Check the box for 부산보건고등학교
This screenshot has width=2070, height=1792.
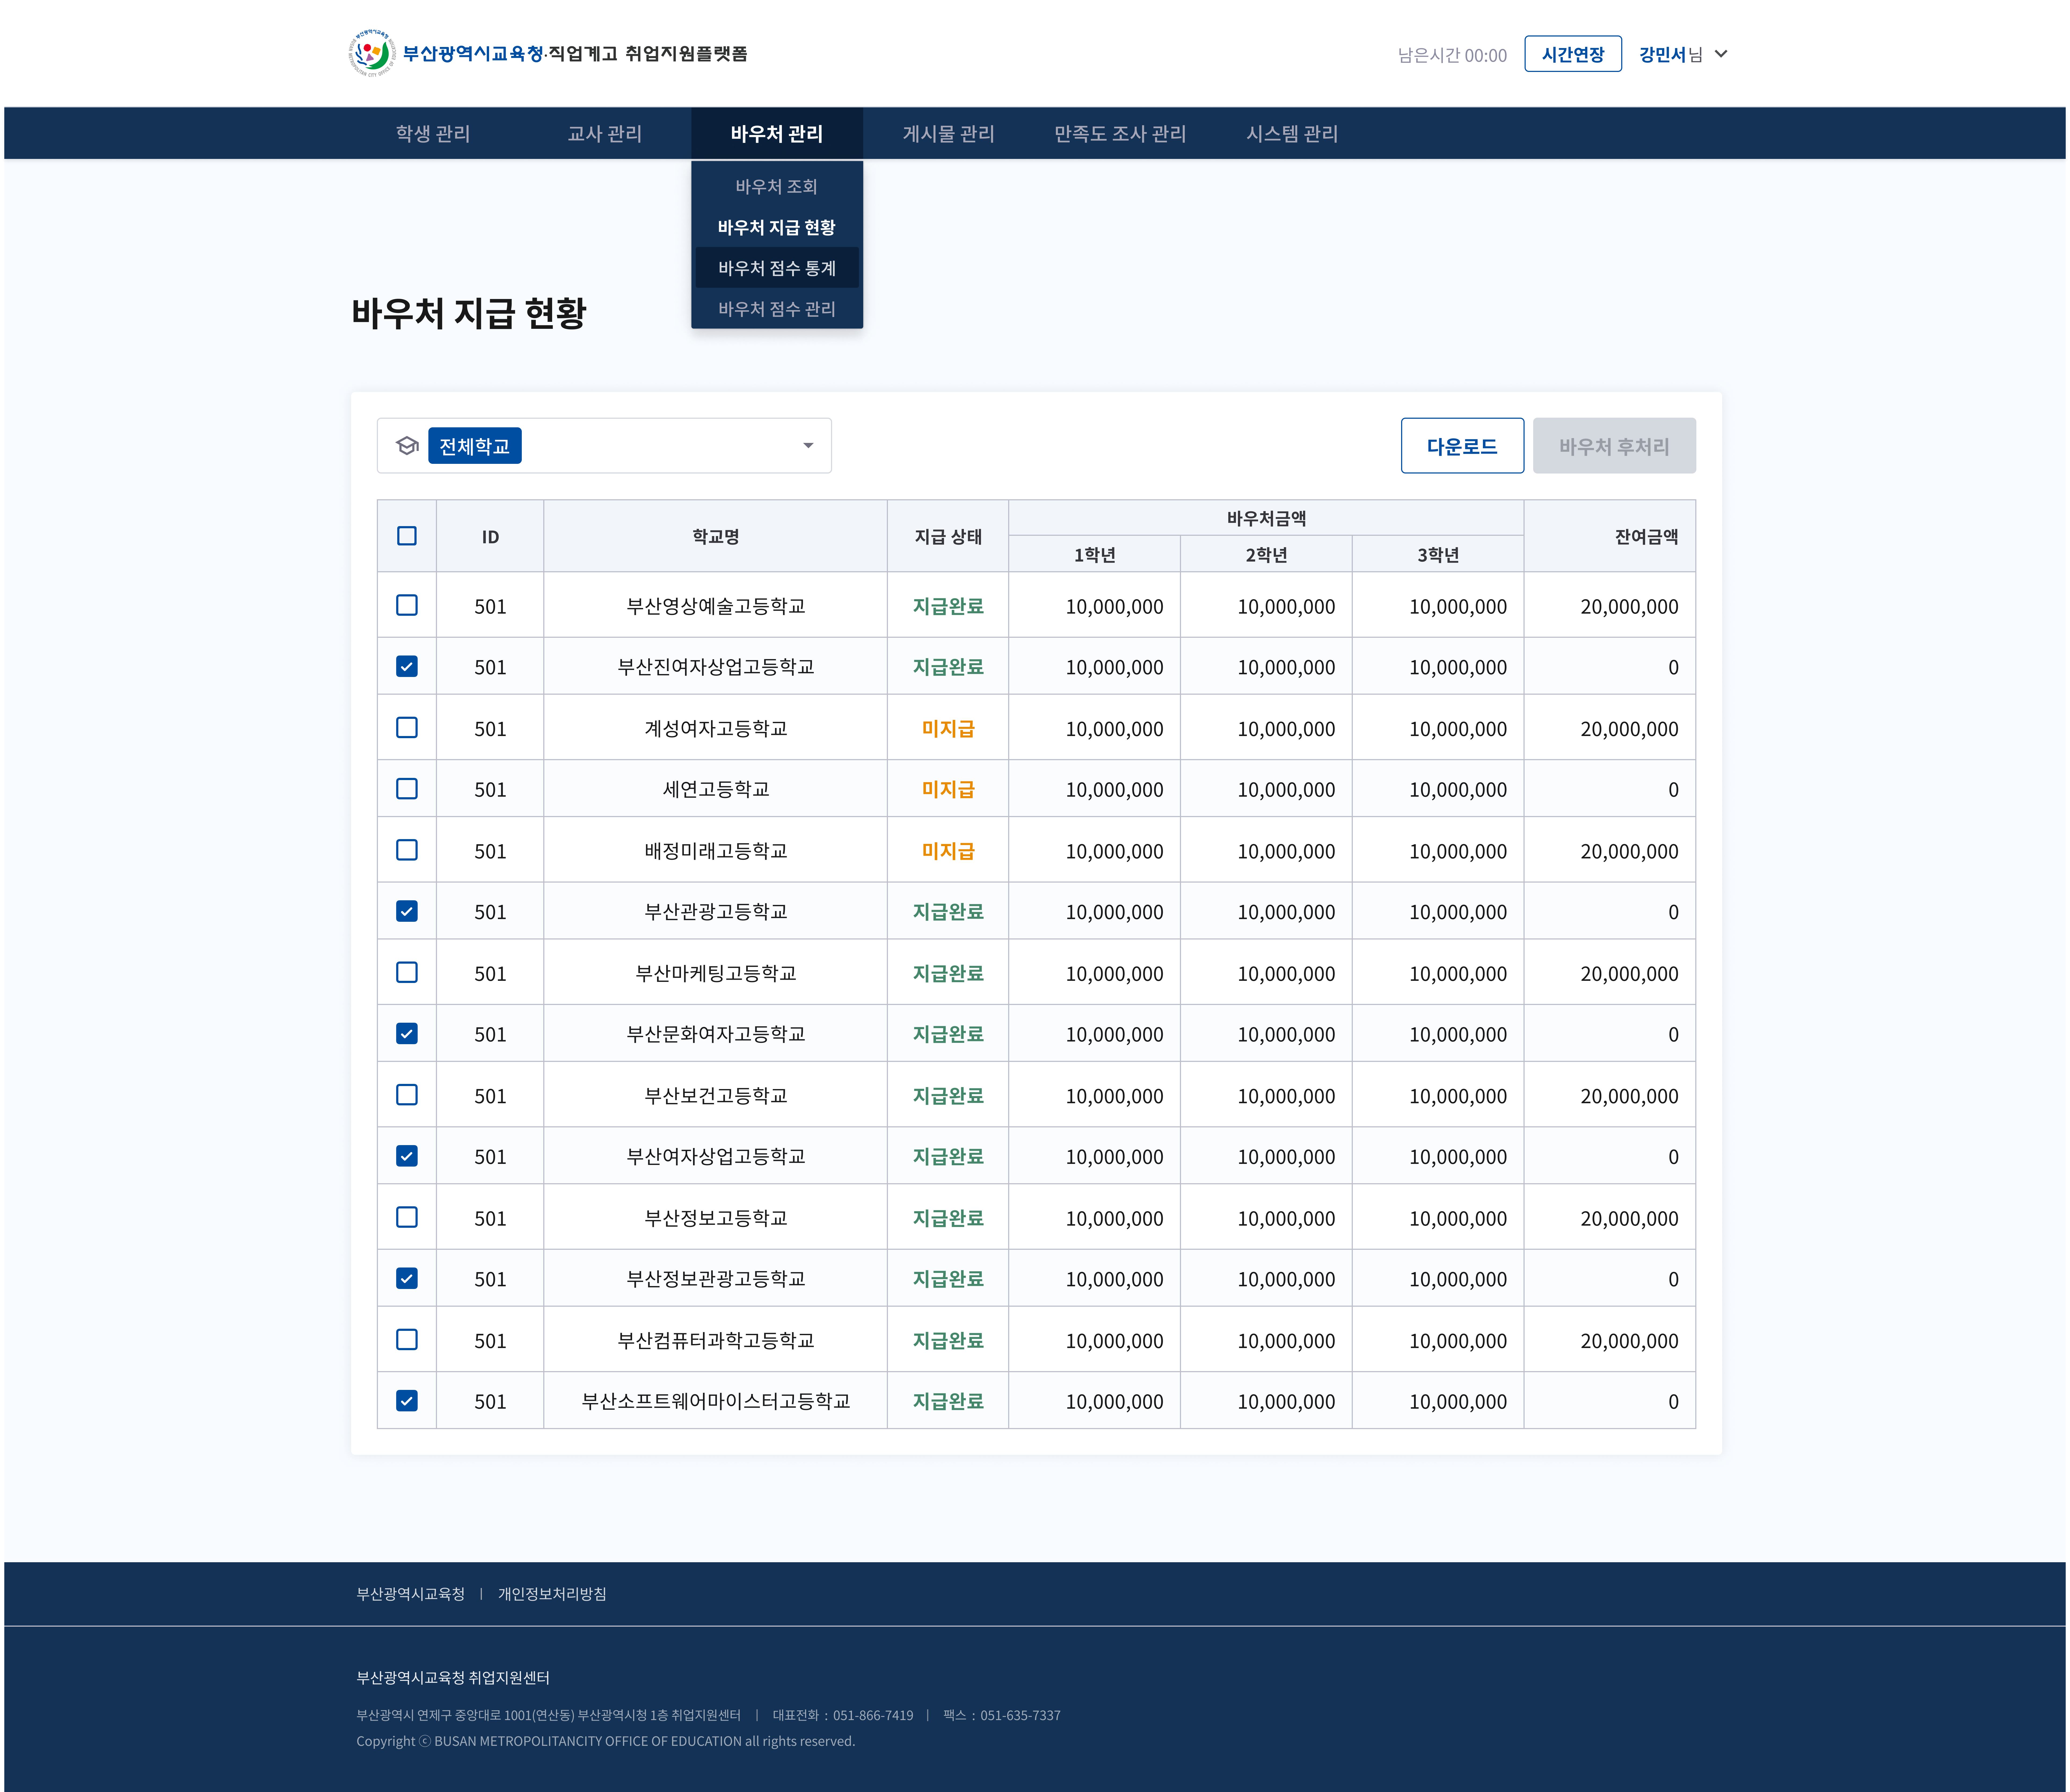[407, 1095]
